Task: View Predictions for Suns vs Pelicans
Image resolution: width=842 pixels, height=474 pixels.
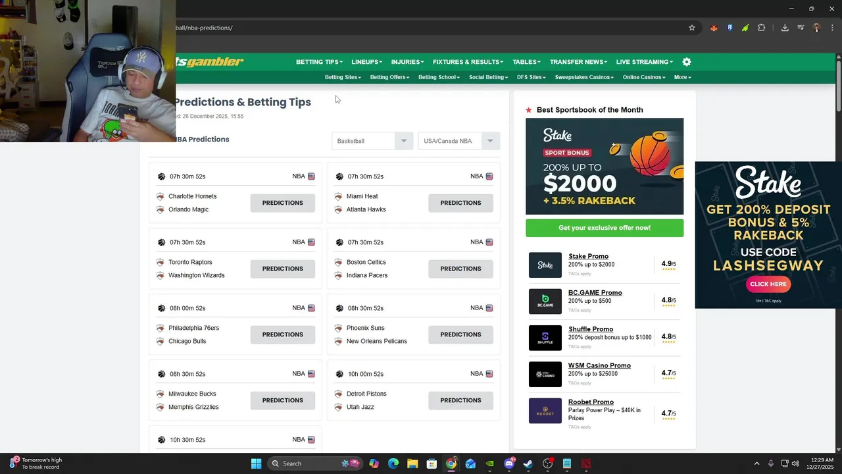Action: click(x=460, y=334)
